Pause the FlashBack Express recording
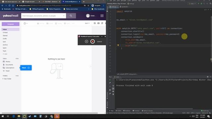The image size is (212, 119). pyautogui.click(x=86, y=41)
